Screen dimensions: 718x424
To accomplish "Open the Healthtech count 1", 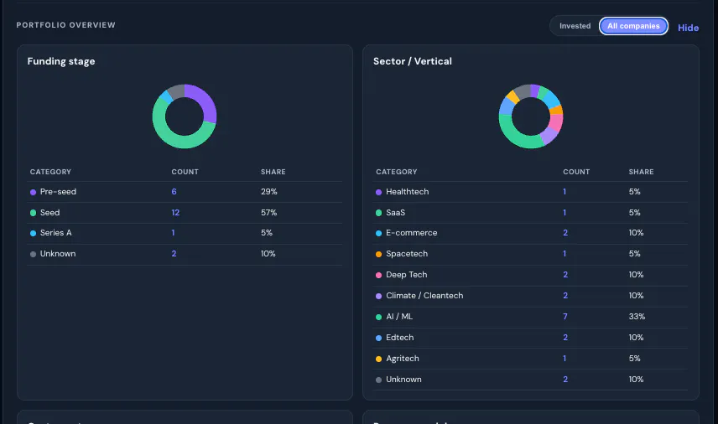I will [565, 192].
